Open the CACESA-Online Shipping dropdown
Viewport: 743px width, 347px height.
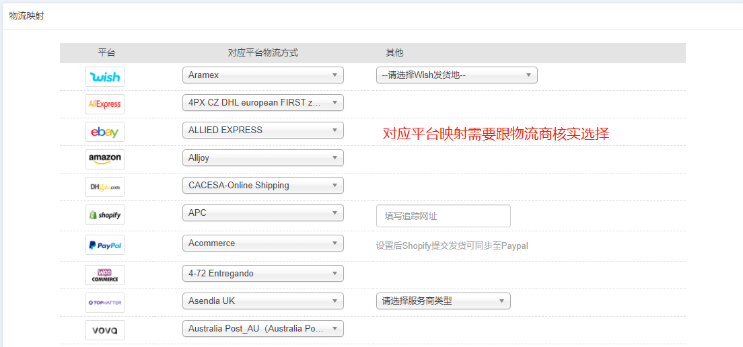pyautogui.click(x=263, y=185)
